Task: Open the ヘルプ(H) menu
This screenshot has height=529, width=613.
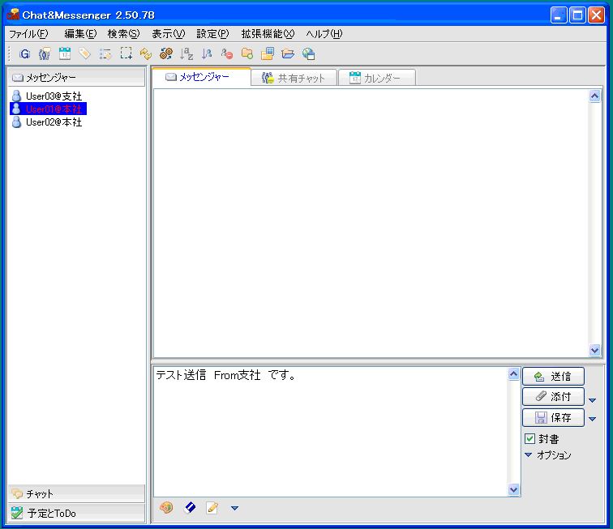Action: pos(324,34)
